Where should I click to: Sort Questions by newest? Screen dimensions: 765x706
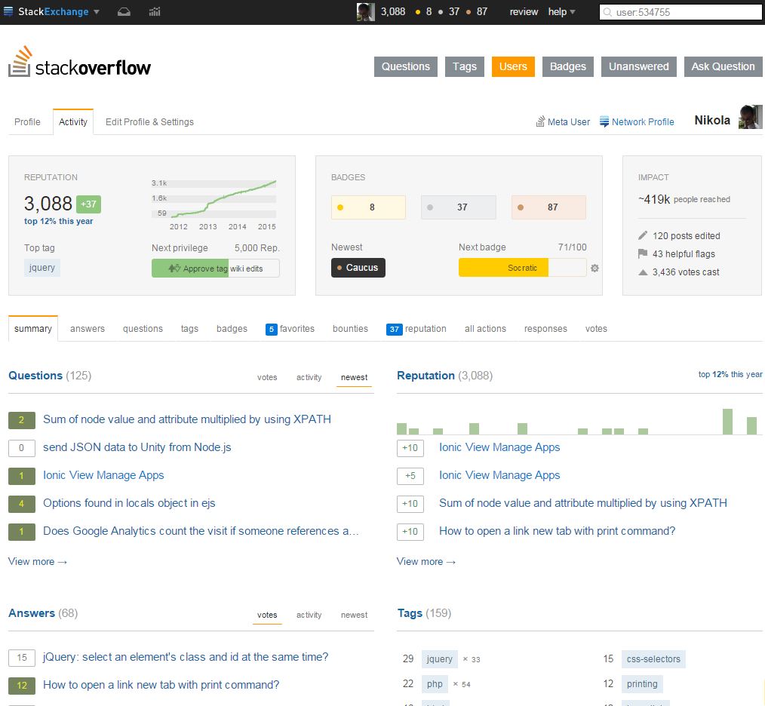[354, 377]
